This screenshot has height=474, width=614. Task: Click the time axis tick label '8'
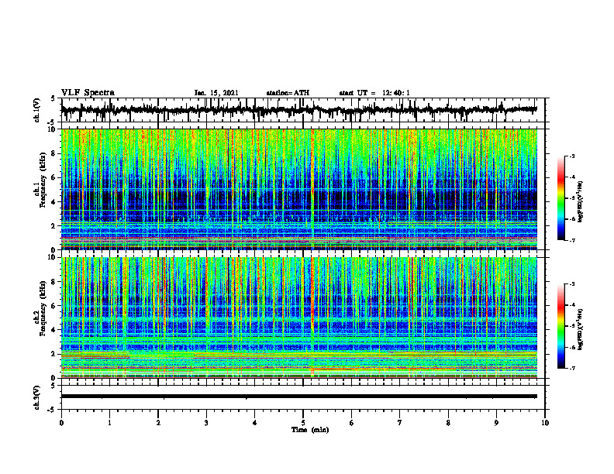click(448, 423)
